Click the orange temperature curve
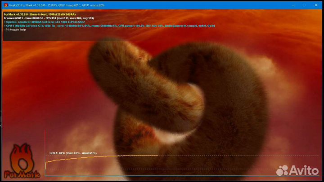324x182 pixels. (112, 156)
